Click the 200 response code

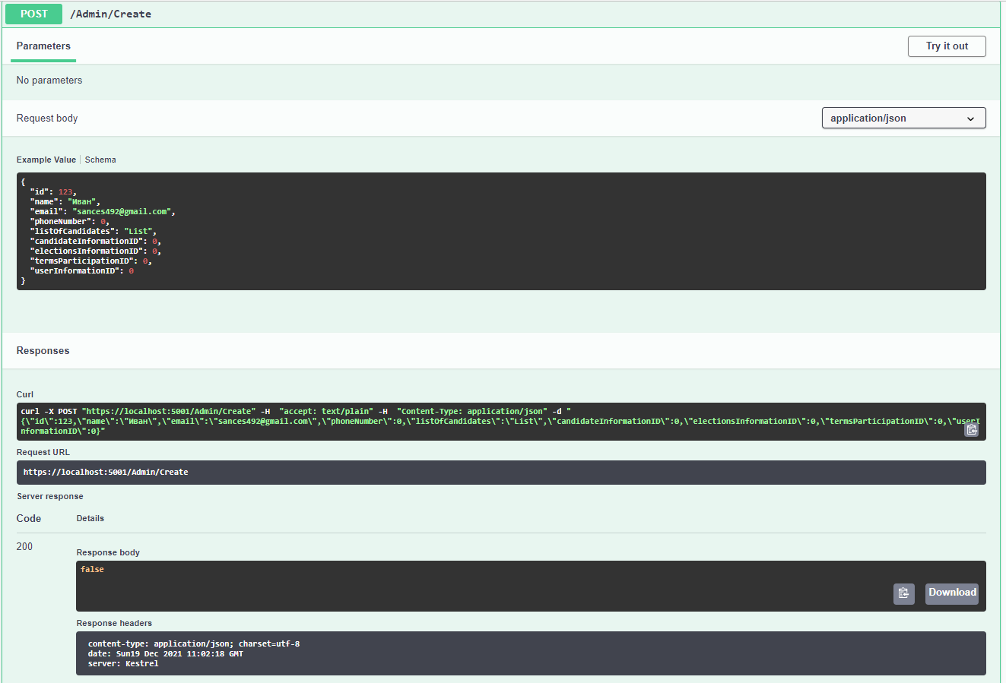pos(24,546)
